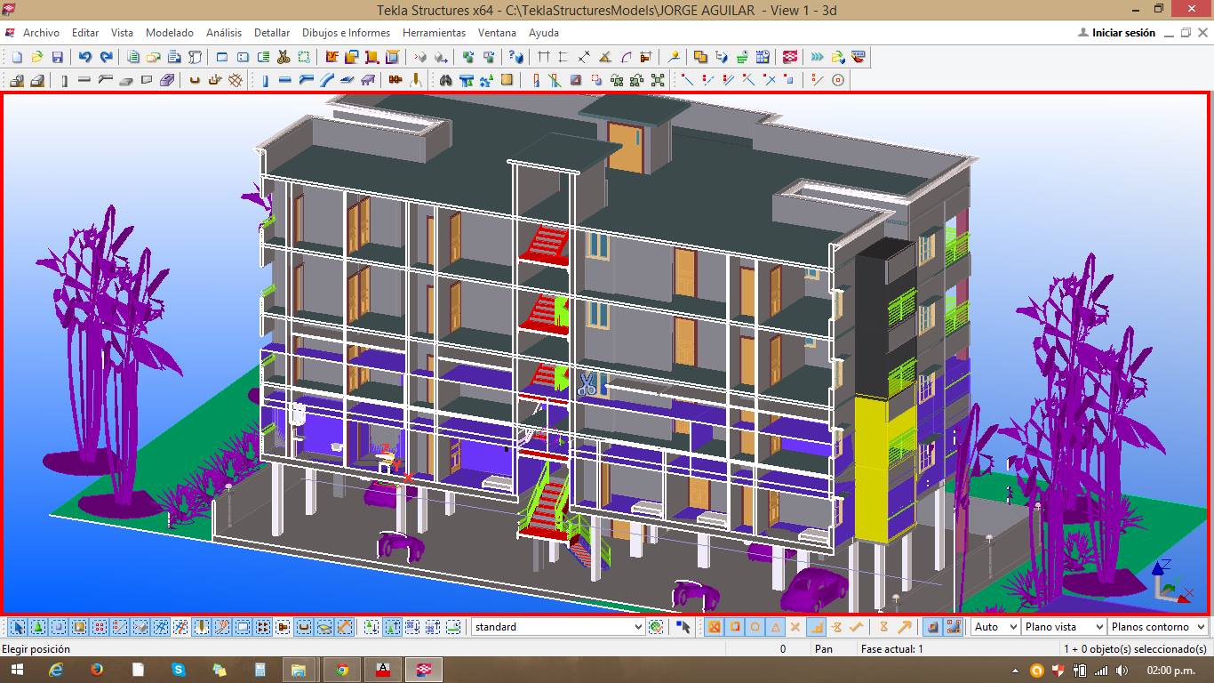Open Firefox from the Windows taskbar

click(97, 670)
